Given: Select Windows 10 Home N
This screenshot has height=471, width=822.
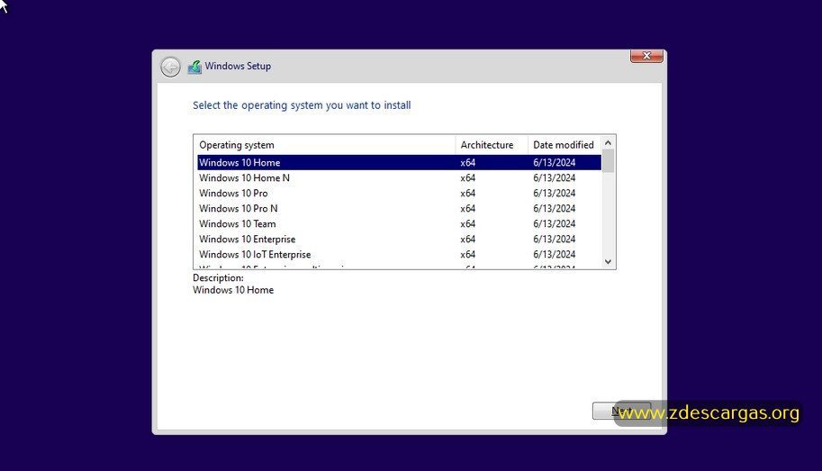Looking at the screenshot, I should pyautogui.click(x=399, y=177).
